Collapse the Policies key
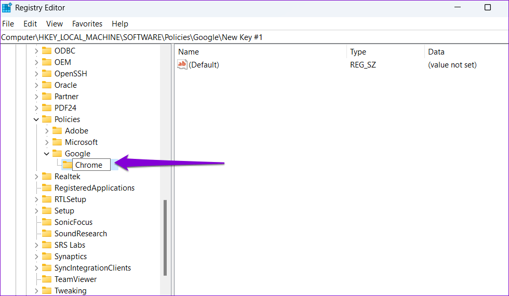The width and height of the screenshot is (509, 296). pyautogui.click(x=36, y=119)
